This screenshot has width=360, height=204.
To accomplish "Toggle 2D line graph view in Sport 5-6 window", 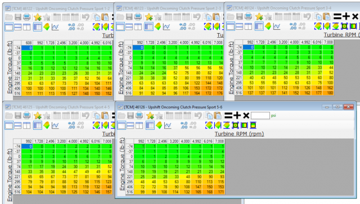I will tap(168, 125).
